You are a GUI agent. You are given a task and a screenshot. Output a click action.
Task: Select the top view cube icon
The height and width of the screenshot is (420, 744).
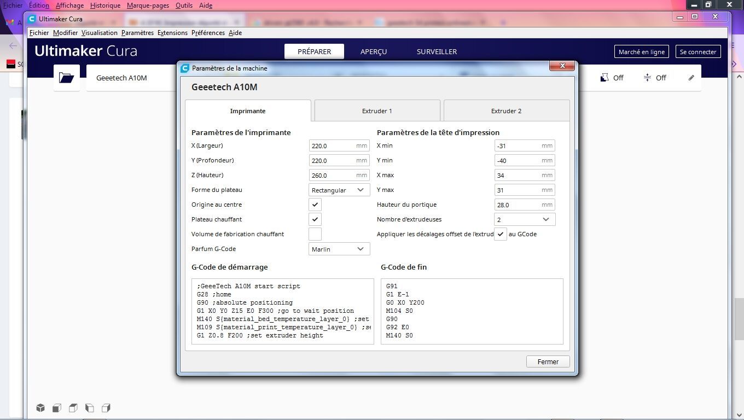point(73,408)
